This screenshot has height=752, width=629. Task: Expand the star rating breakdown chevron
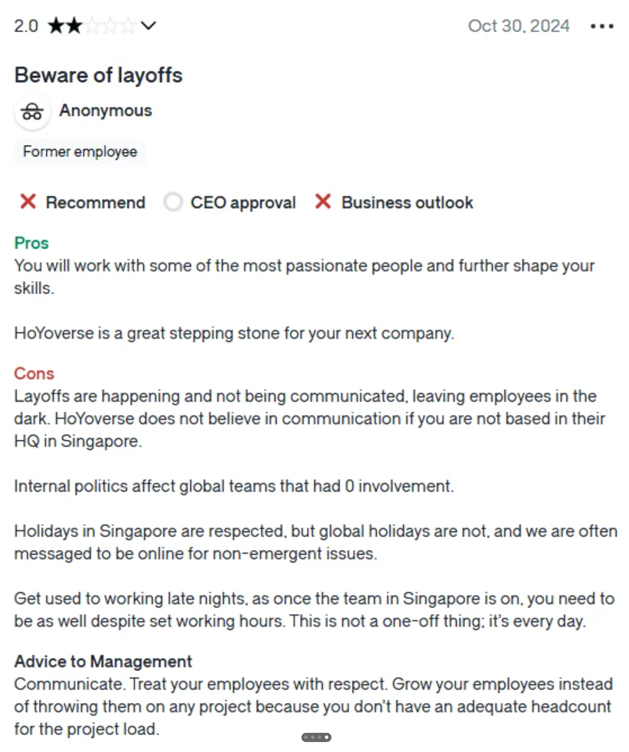coord(148,26)
